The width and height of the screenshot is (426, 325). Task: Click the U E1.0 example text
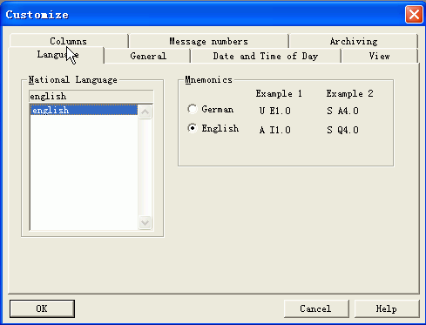(274, 111)
